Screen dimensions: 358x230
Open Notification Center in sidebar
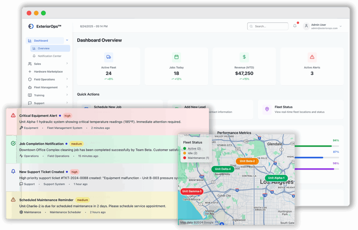[49, 56]
